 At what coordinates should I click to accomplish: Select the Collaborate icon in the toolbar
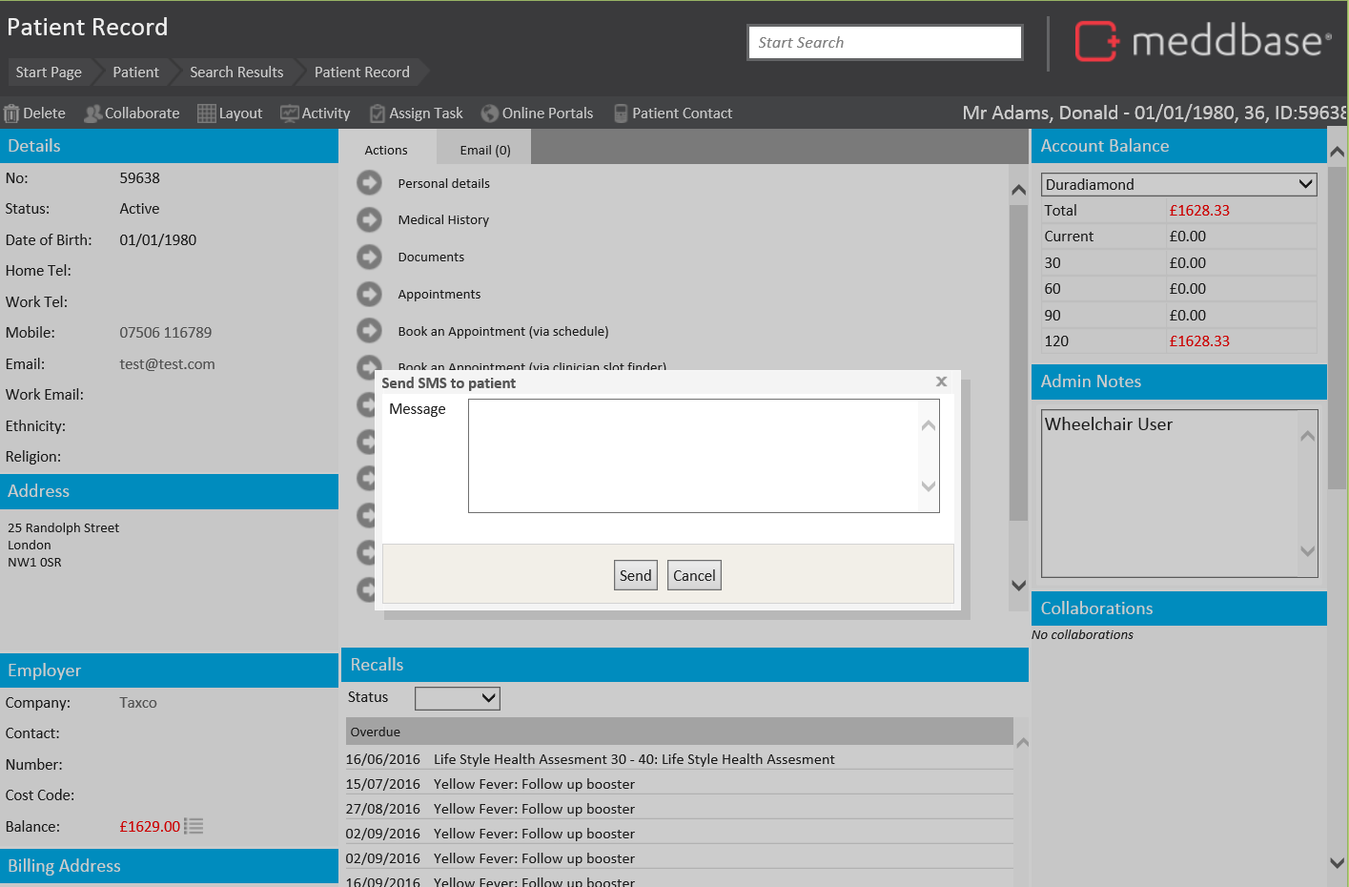(x=91, y=113)
